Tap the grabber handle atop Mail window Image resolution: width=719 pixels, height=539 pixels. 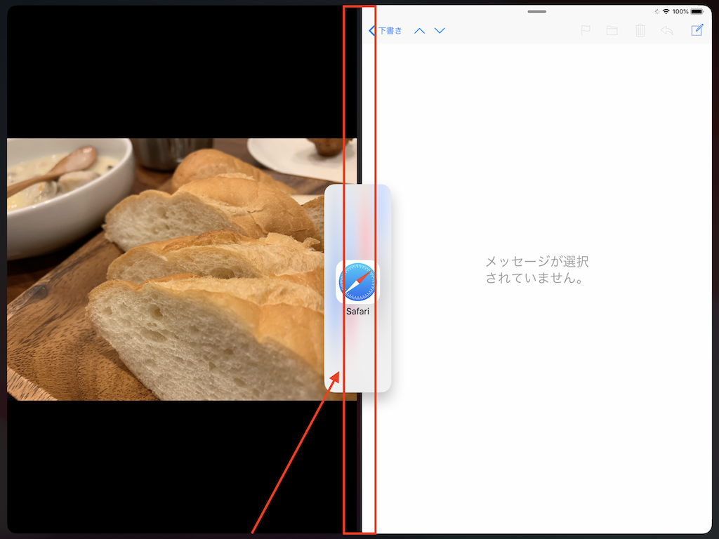[537, 11]
